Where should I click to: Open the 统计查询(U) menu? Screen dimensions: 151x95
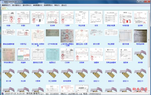17,5
